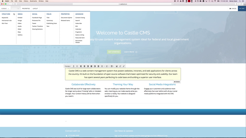This screenshot has width=246, height=138.
Task: Open the Social Media Integrations link
Action: coord(162,84)
